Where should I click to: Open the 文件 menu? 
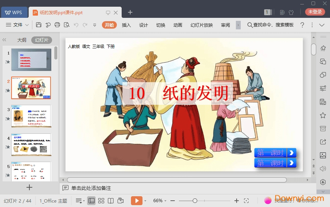point(17,25)
